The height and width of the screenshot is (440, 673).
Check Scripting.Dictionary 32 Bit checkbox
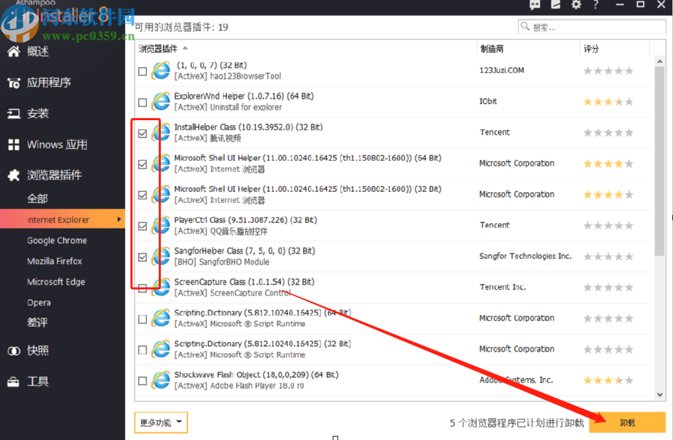[x=142, y=350]
